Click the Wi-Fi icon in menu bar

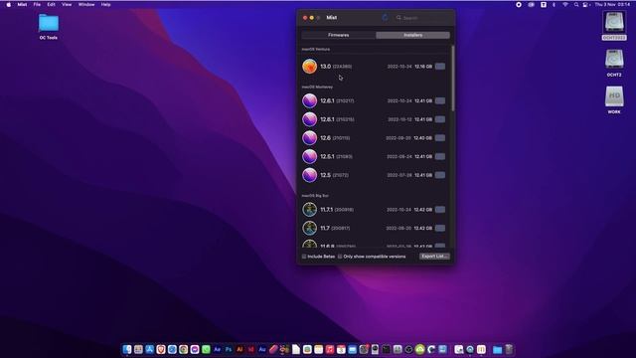point(565,4)
